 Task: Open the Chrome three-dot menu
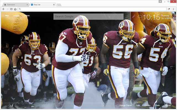point(173,9)
